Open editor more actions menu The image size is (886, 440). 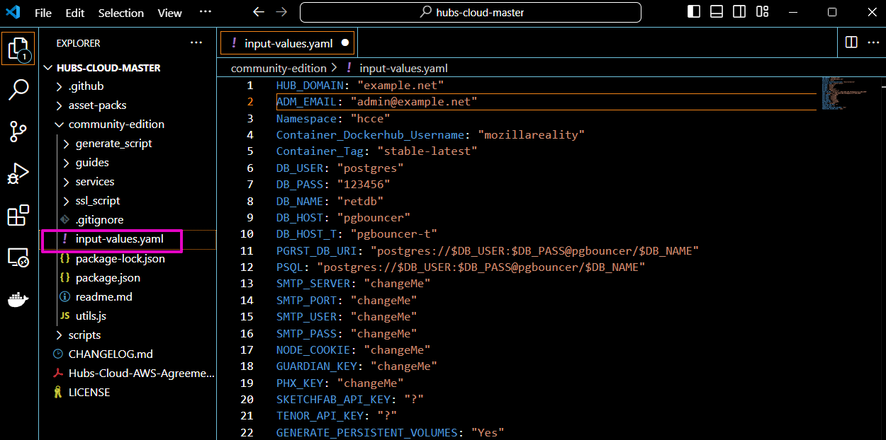tap(873, 42)
